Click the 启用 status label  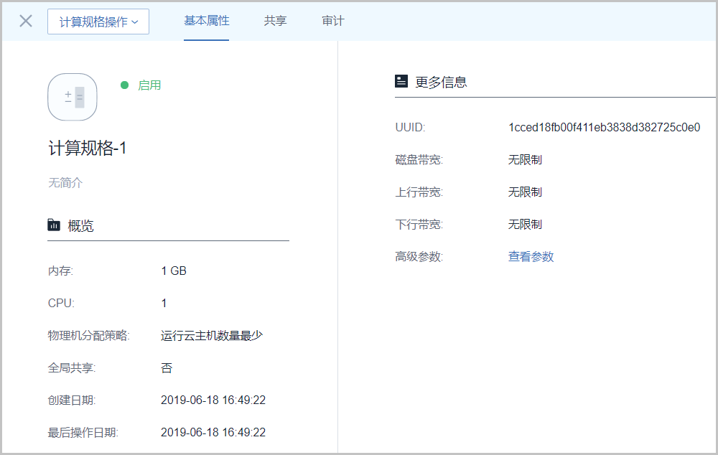[149, 85]
